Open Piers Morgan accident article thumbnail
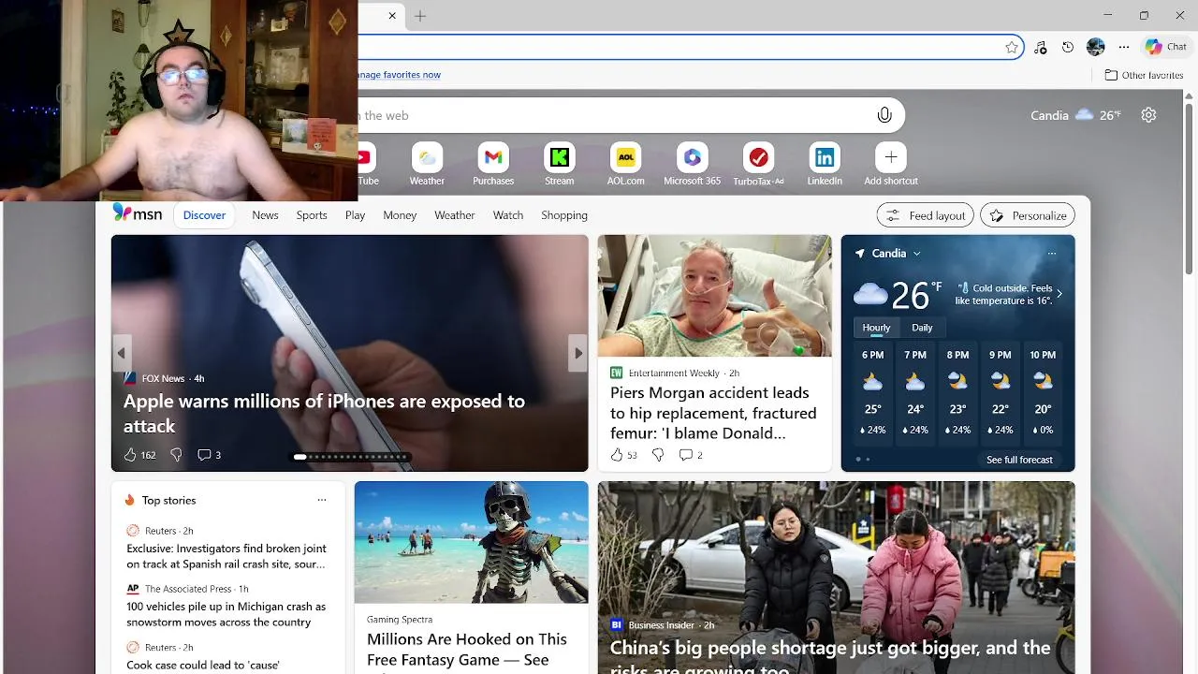Screen dimensions: 1198x674 (x=714, y=296)
